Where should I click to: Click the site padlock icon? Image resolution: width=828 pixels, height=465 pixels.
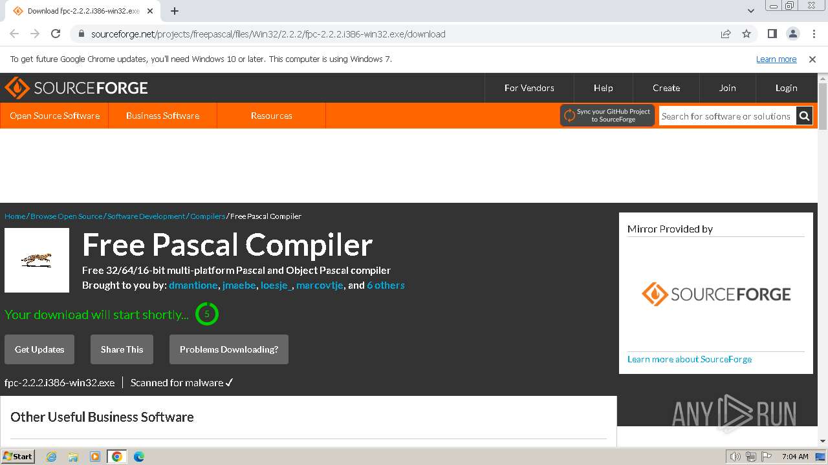pyautogui.click(x=82, y=34)
